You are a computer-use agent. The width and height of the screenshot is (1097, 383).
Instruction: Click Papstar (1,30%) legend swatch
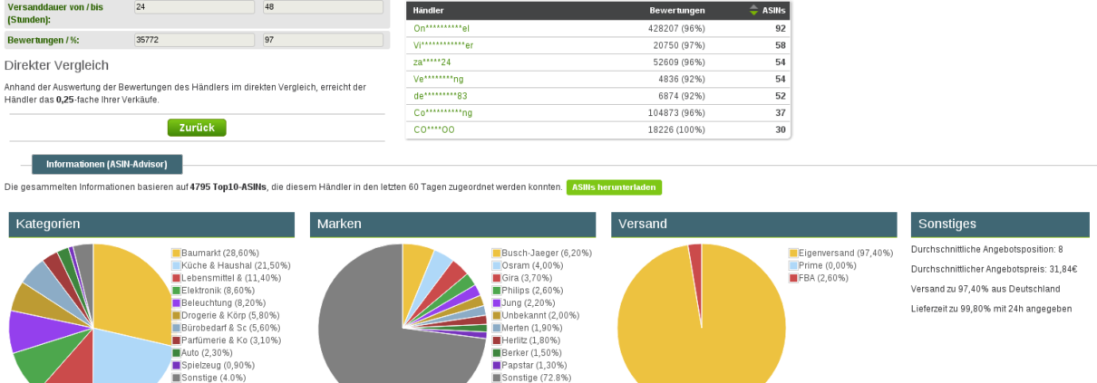coord(496,365)
